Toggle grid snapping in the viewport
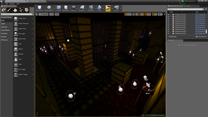 click(x=139, y=14)
